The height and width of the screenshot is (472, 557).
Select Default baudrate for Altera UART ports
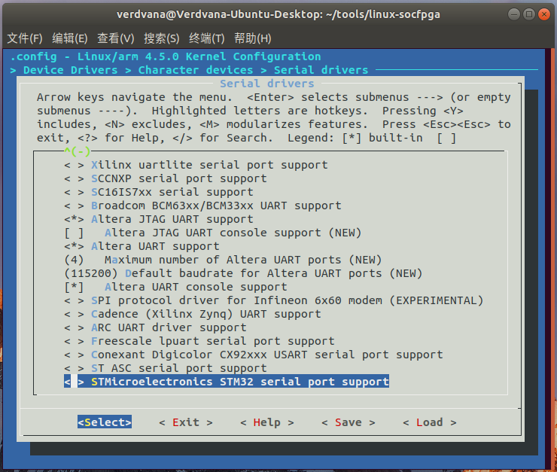[243, 273]
